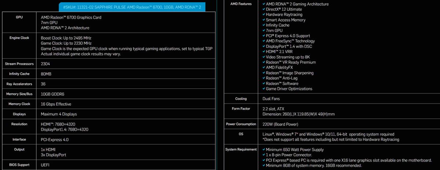This screenshot has height=170, width=440.
Task: Click checkmark beside features list '7nm GPU'
Action: point(264,30)
